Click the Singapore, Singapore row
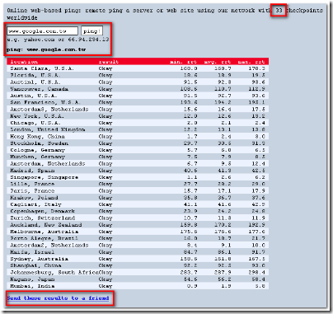 (x=138, y=177)
